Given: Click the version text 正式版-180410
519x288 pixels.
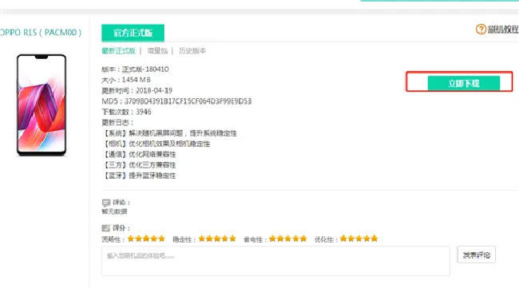Looking at the screenshot, I should [145, 69].
